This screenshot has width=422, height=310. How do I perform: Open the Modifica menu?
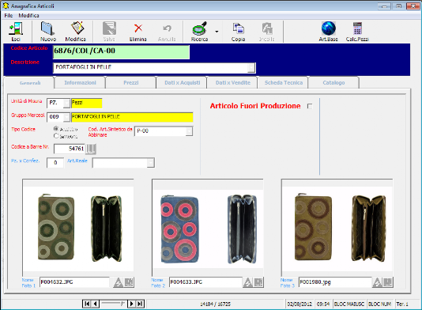28,16
